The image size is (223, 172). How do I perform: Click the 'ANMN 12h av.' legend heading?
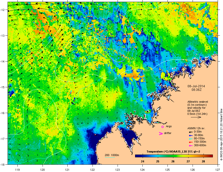pos(196,128)
